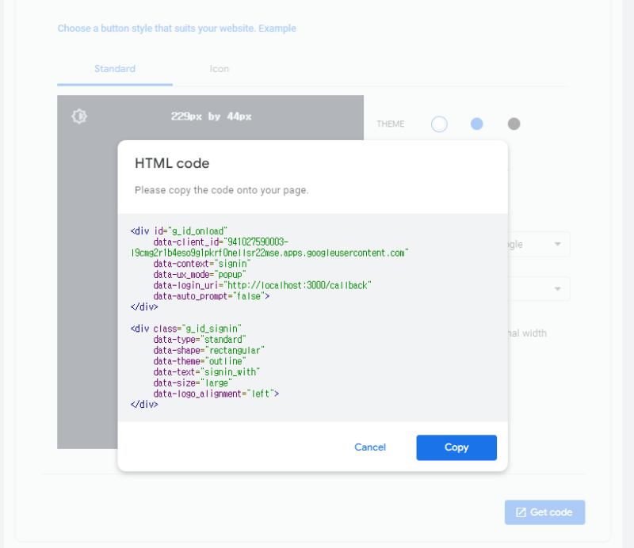Switch to the Standard tab
This screenshot has width=634, height=548.
click(115, 69)
